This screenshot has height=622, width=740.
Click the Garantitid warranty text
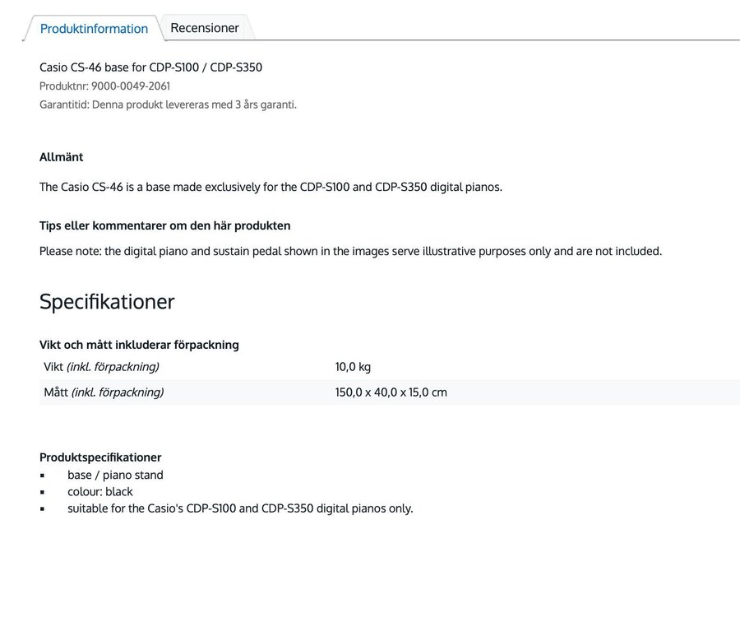[168, 104]
